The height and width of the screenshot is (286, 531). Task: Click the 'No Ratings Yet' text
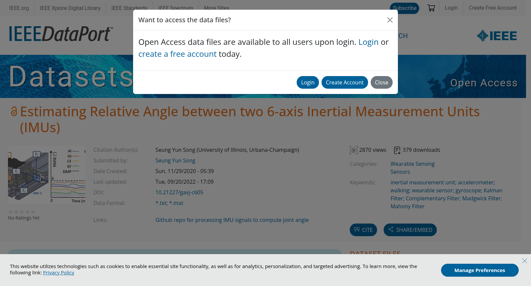pos(24,218)
